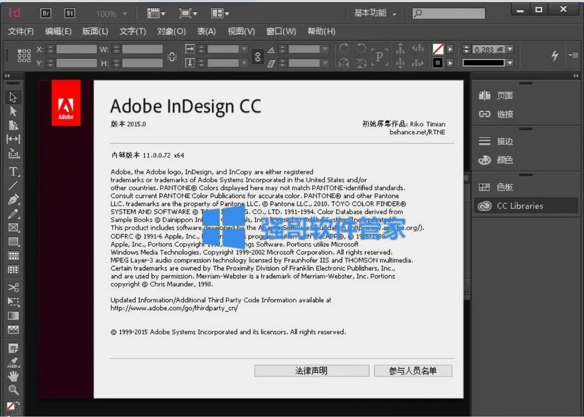
Task: Select the Eyedropper tool
Action: [x=13, y=362]
